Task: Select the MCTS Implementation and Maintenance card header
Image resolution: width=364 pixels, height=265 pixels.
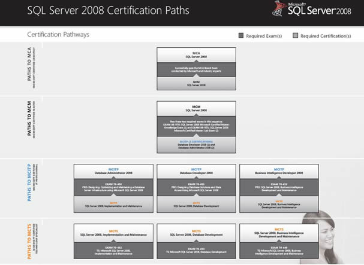Action: tap(113, 233)
